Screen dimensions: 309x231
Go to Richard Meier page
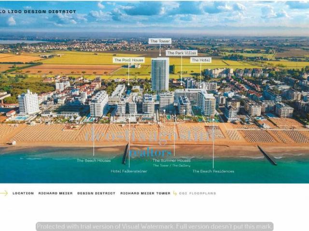(56, 193)
